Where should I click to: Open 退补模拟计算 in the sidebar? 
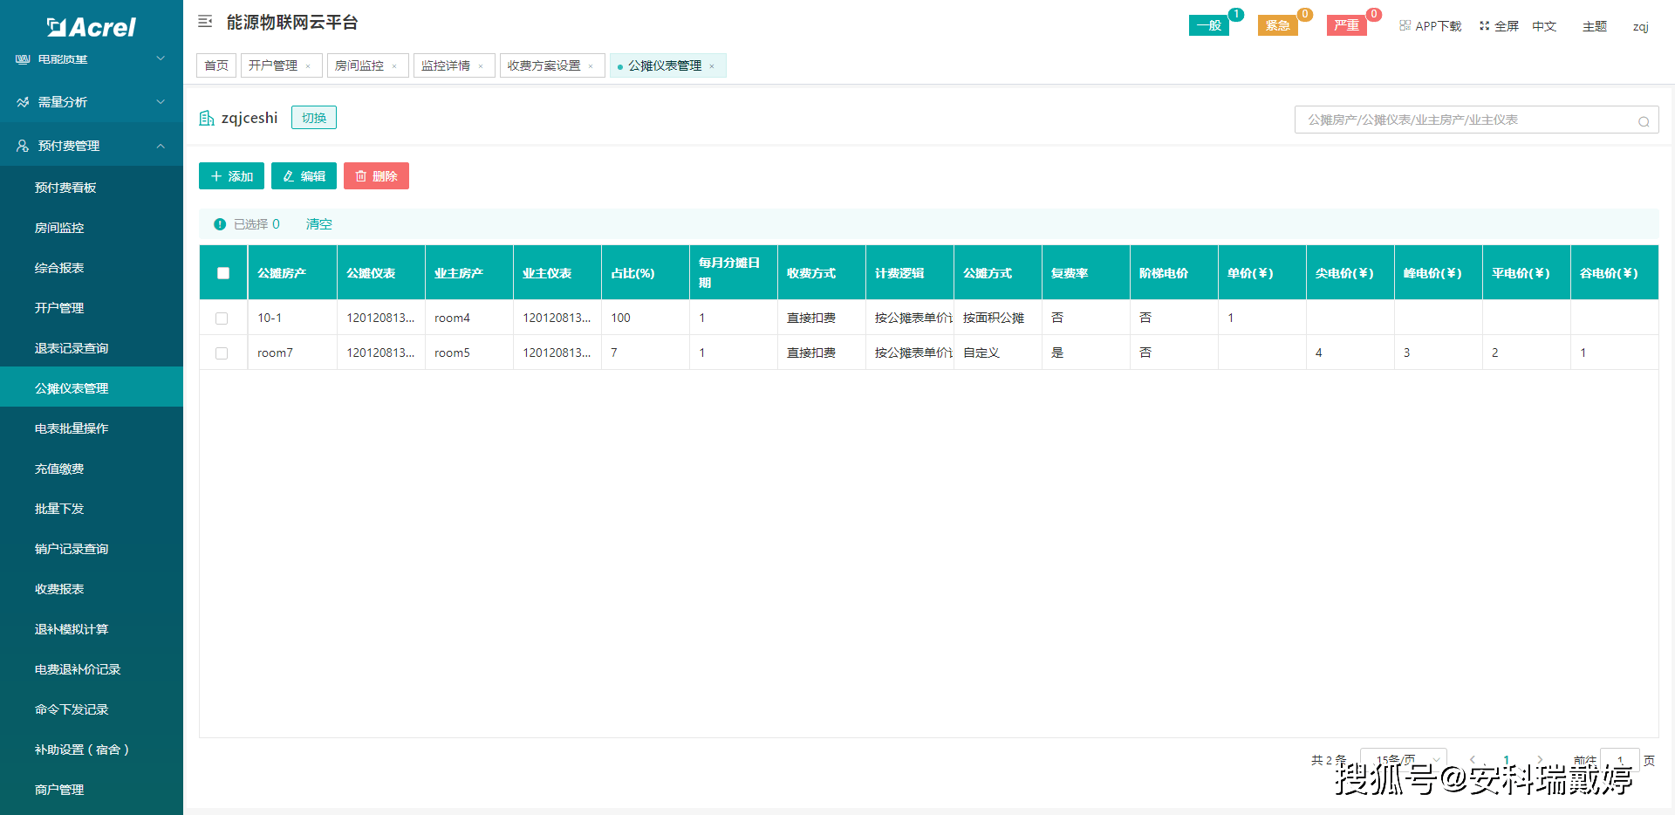click(x=92, y=629)
